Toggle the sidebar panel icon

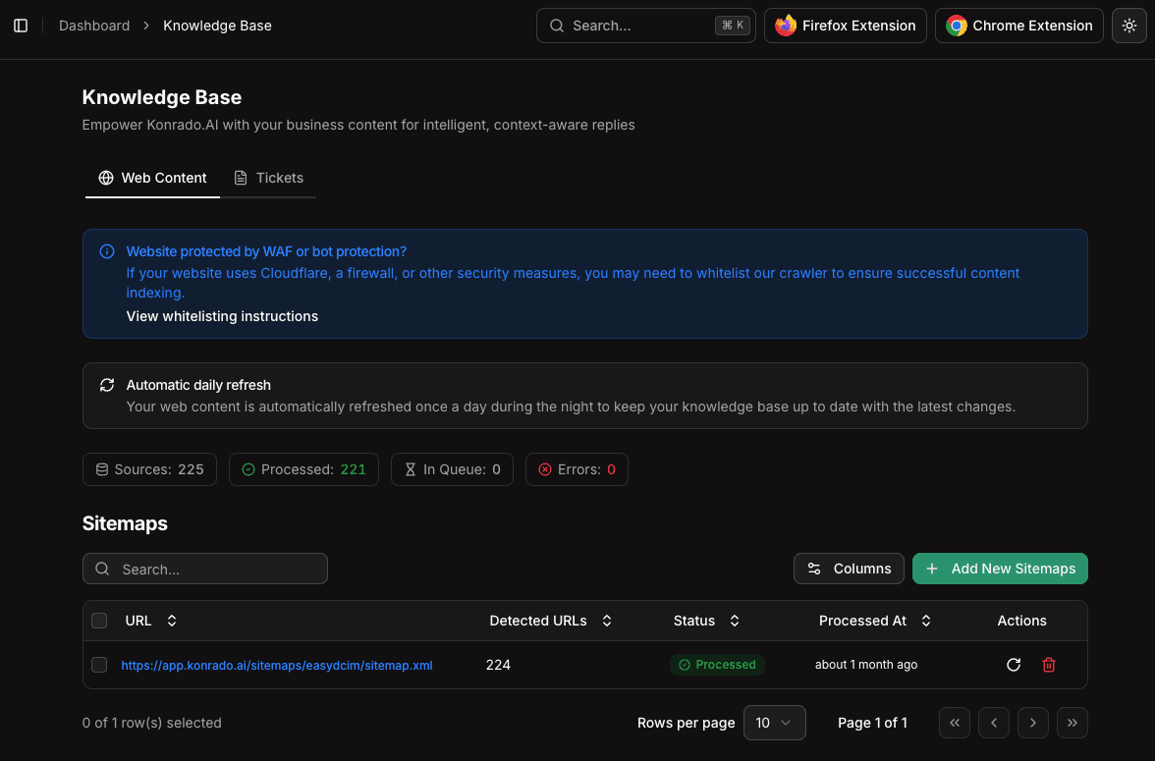click(21, 26)
